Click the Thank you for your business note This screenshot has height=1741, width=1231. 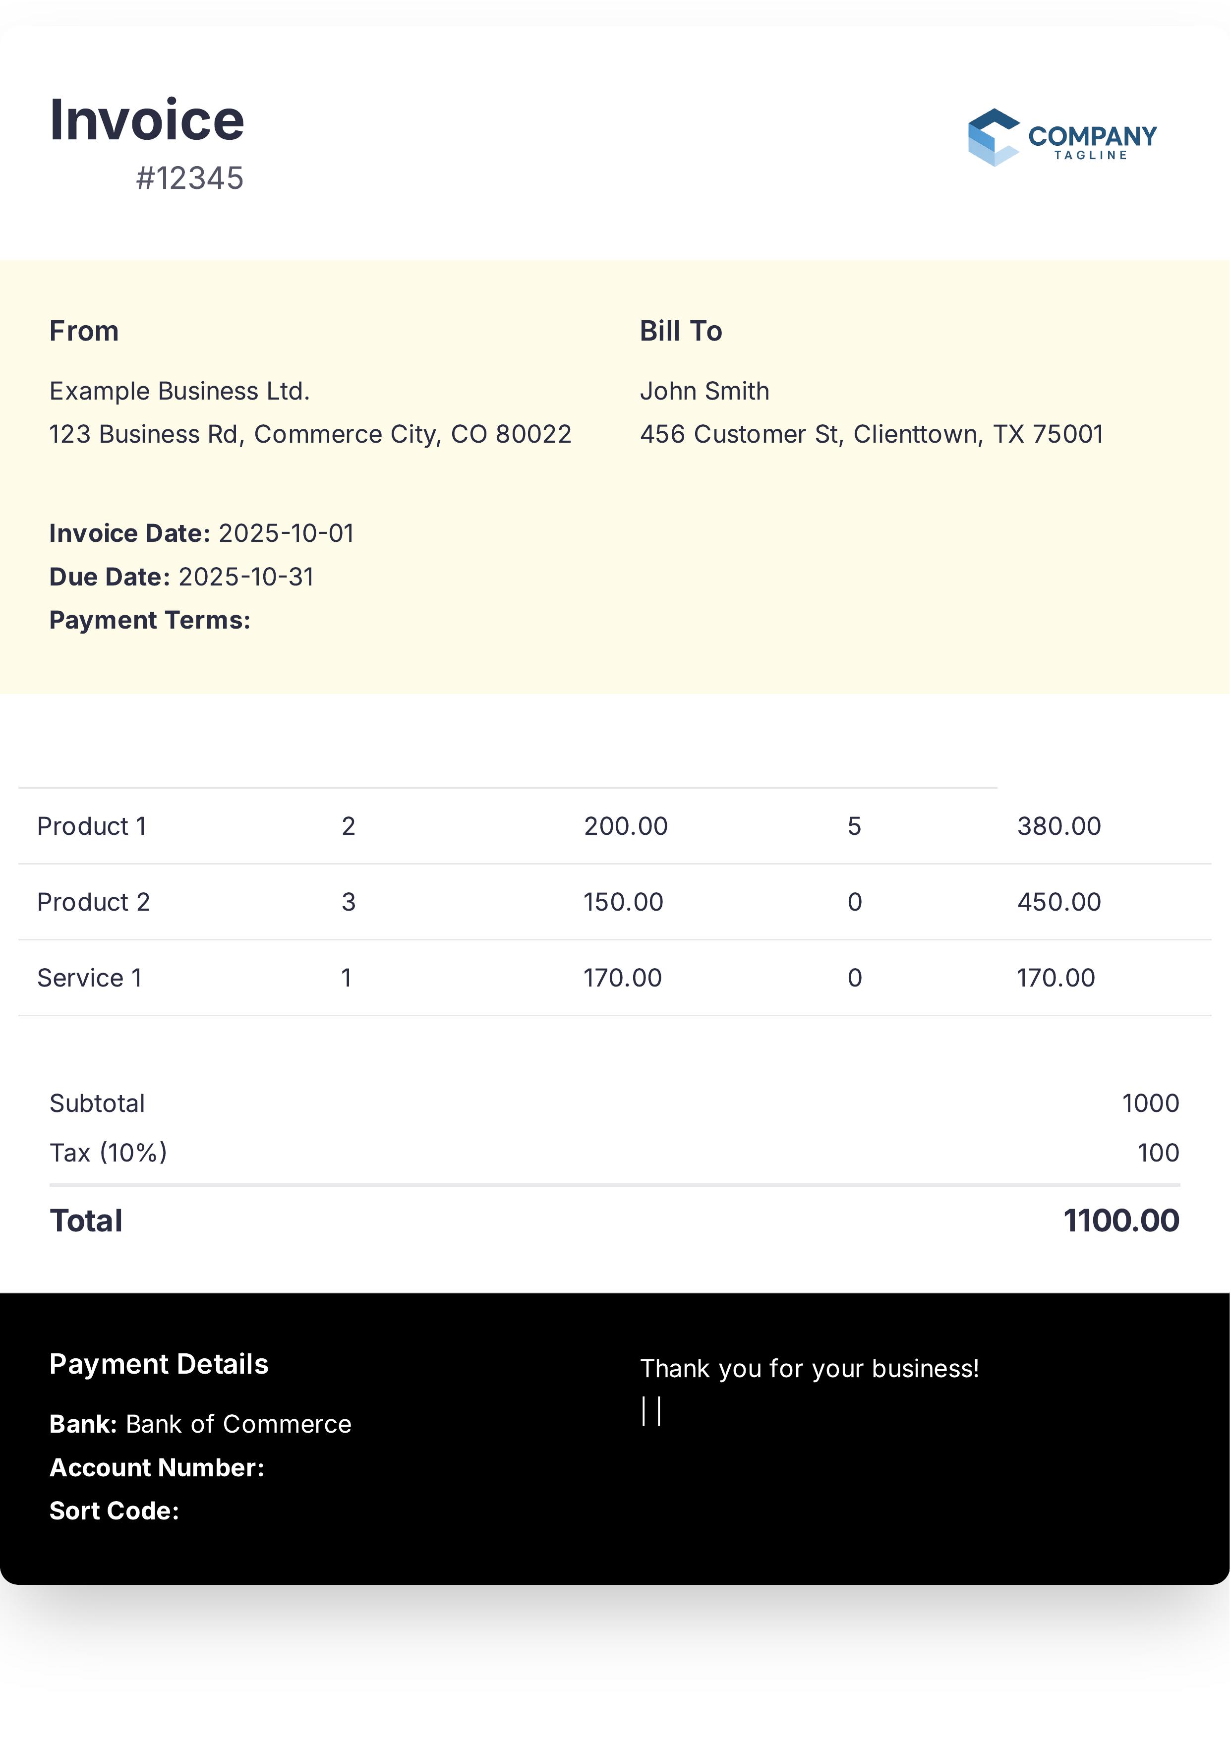[809, 1369]
